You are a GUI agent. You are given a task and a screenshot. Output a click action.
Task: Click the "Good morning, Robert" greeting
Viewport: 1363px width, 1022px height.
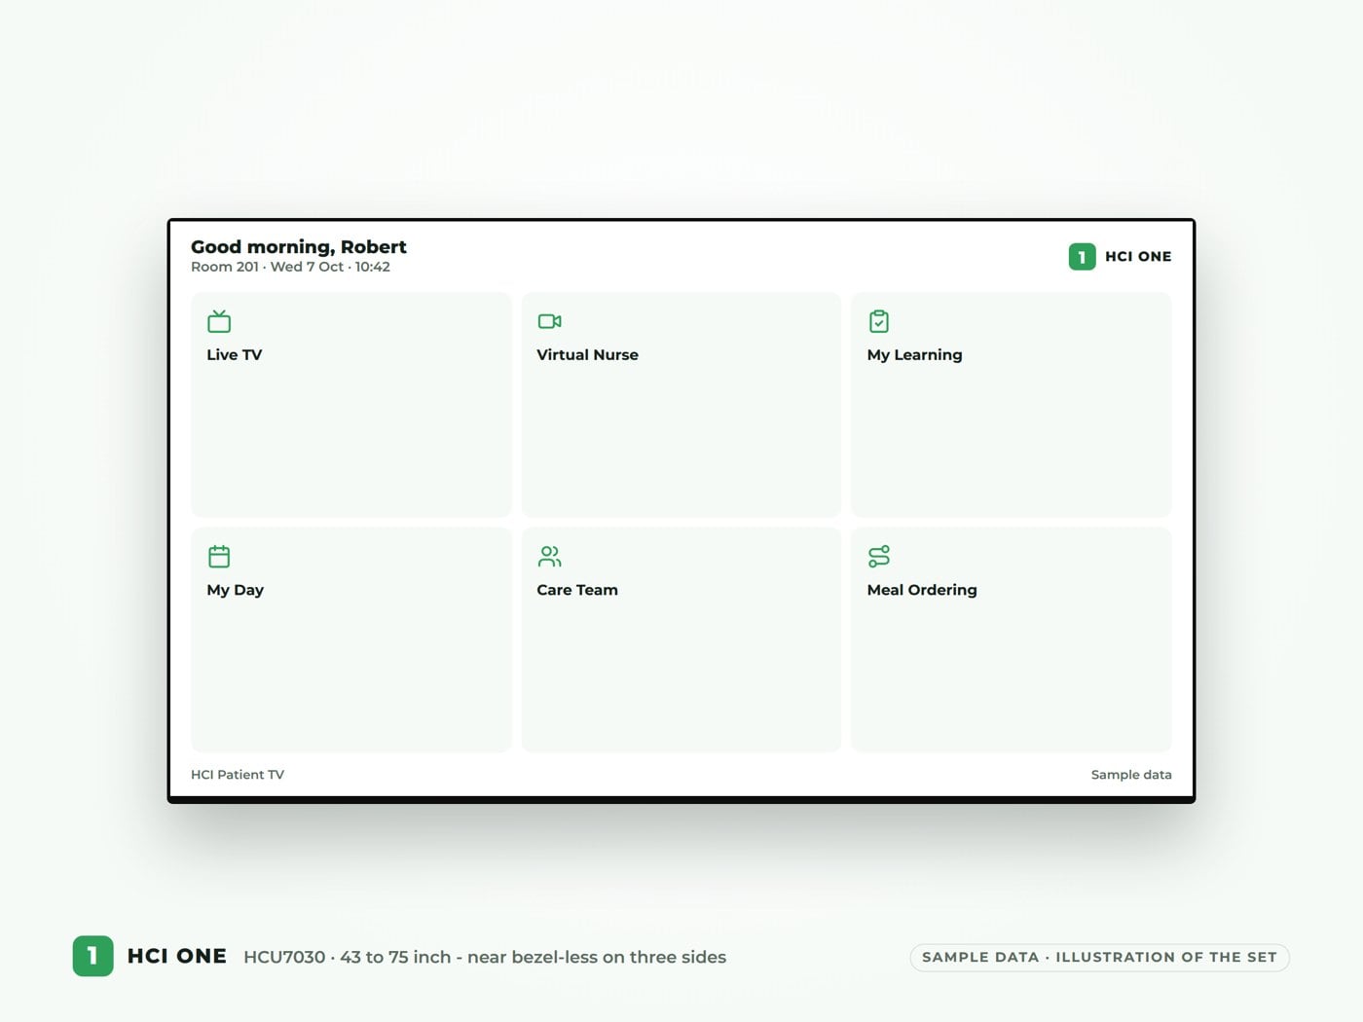click(299, 247)
